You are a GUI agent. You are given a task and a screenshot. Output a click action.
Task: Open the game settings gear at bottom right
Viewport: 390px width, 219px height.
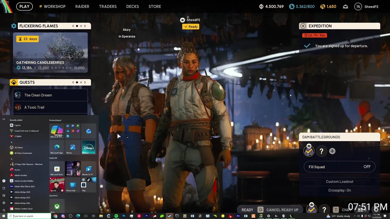pyautogui.click(x=376, y=210)
